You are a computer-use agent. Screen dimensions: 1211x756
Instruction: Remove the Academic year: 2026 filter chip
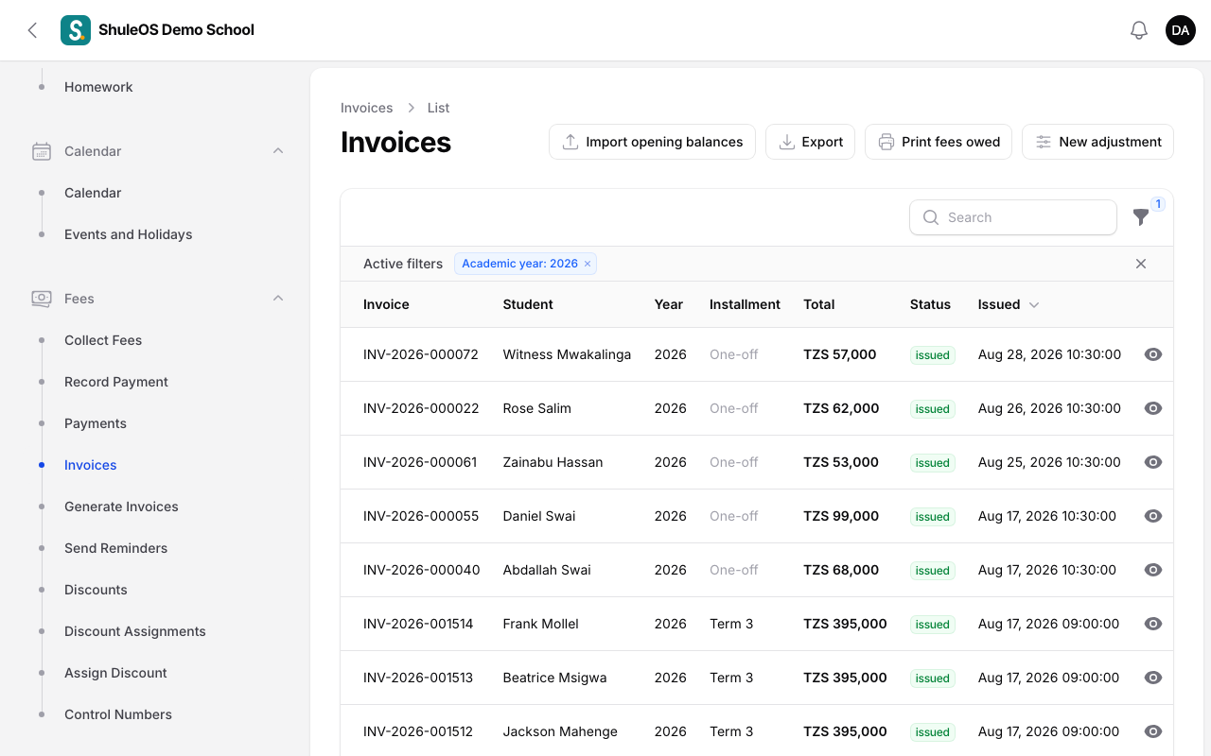[588, 264]
